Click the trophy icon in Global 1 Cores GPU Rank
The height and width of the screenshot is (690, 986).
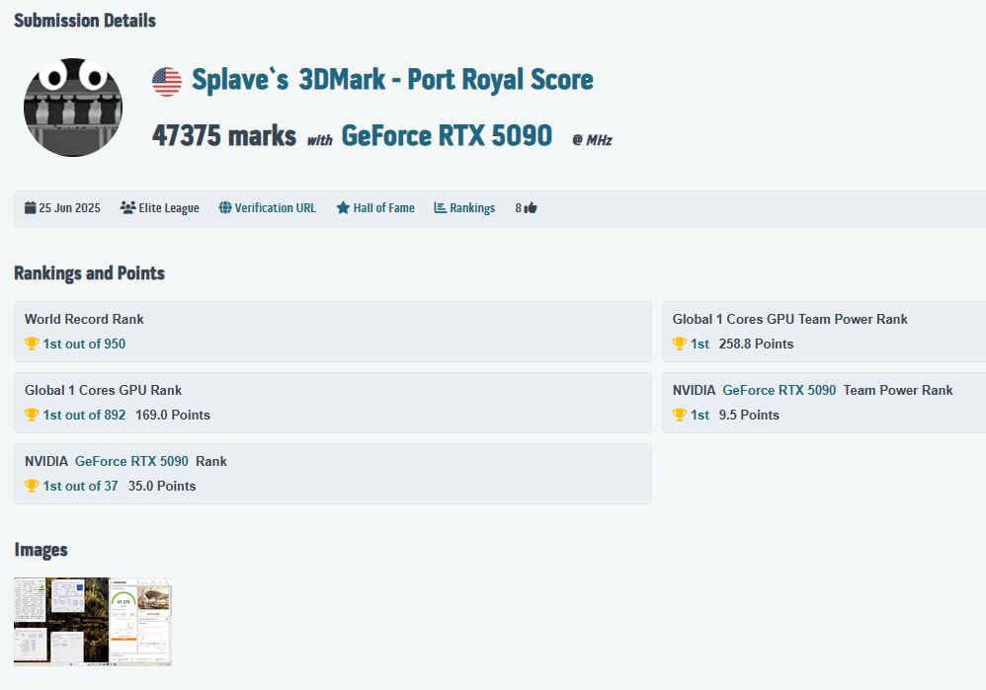click(30, 415)
